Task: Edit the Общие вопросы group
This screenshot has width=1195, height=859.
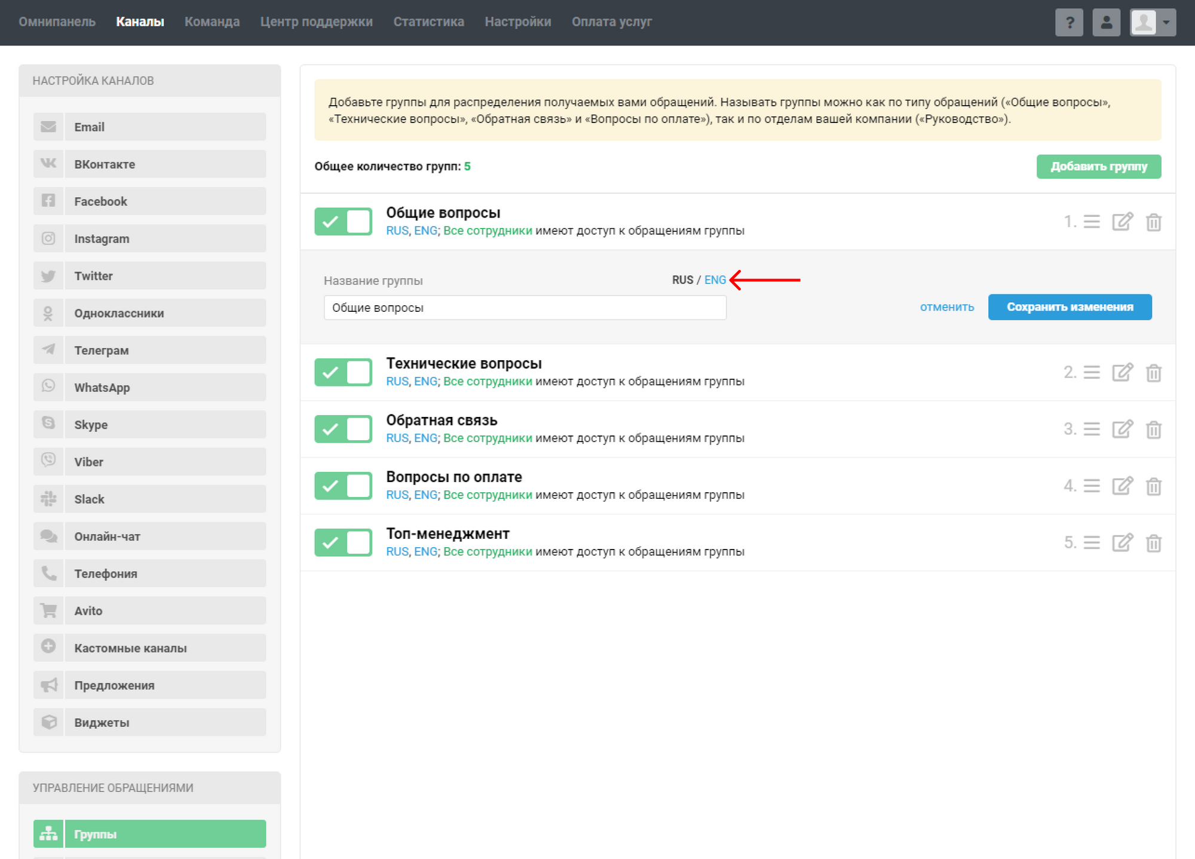Action: tap(1122, 222)
